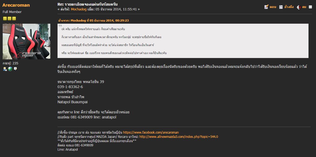Open the quoted-from Mochadog post link

(93, 20)
